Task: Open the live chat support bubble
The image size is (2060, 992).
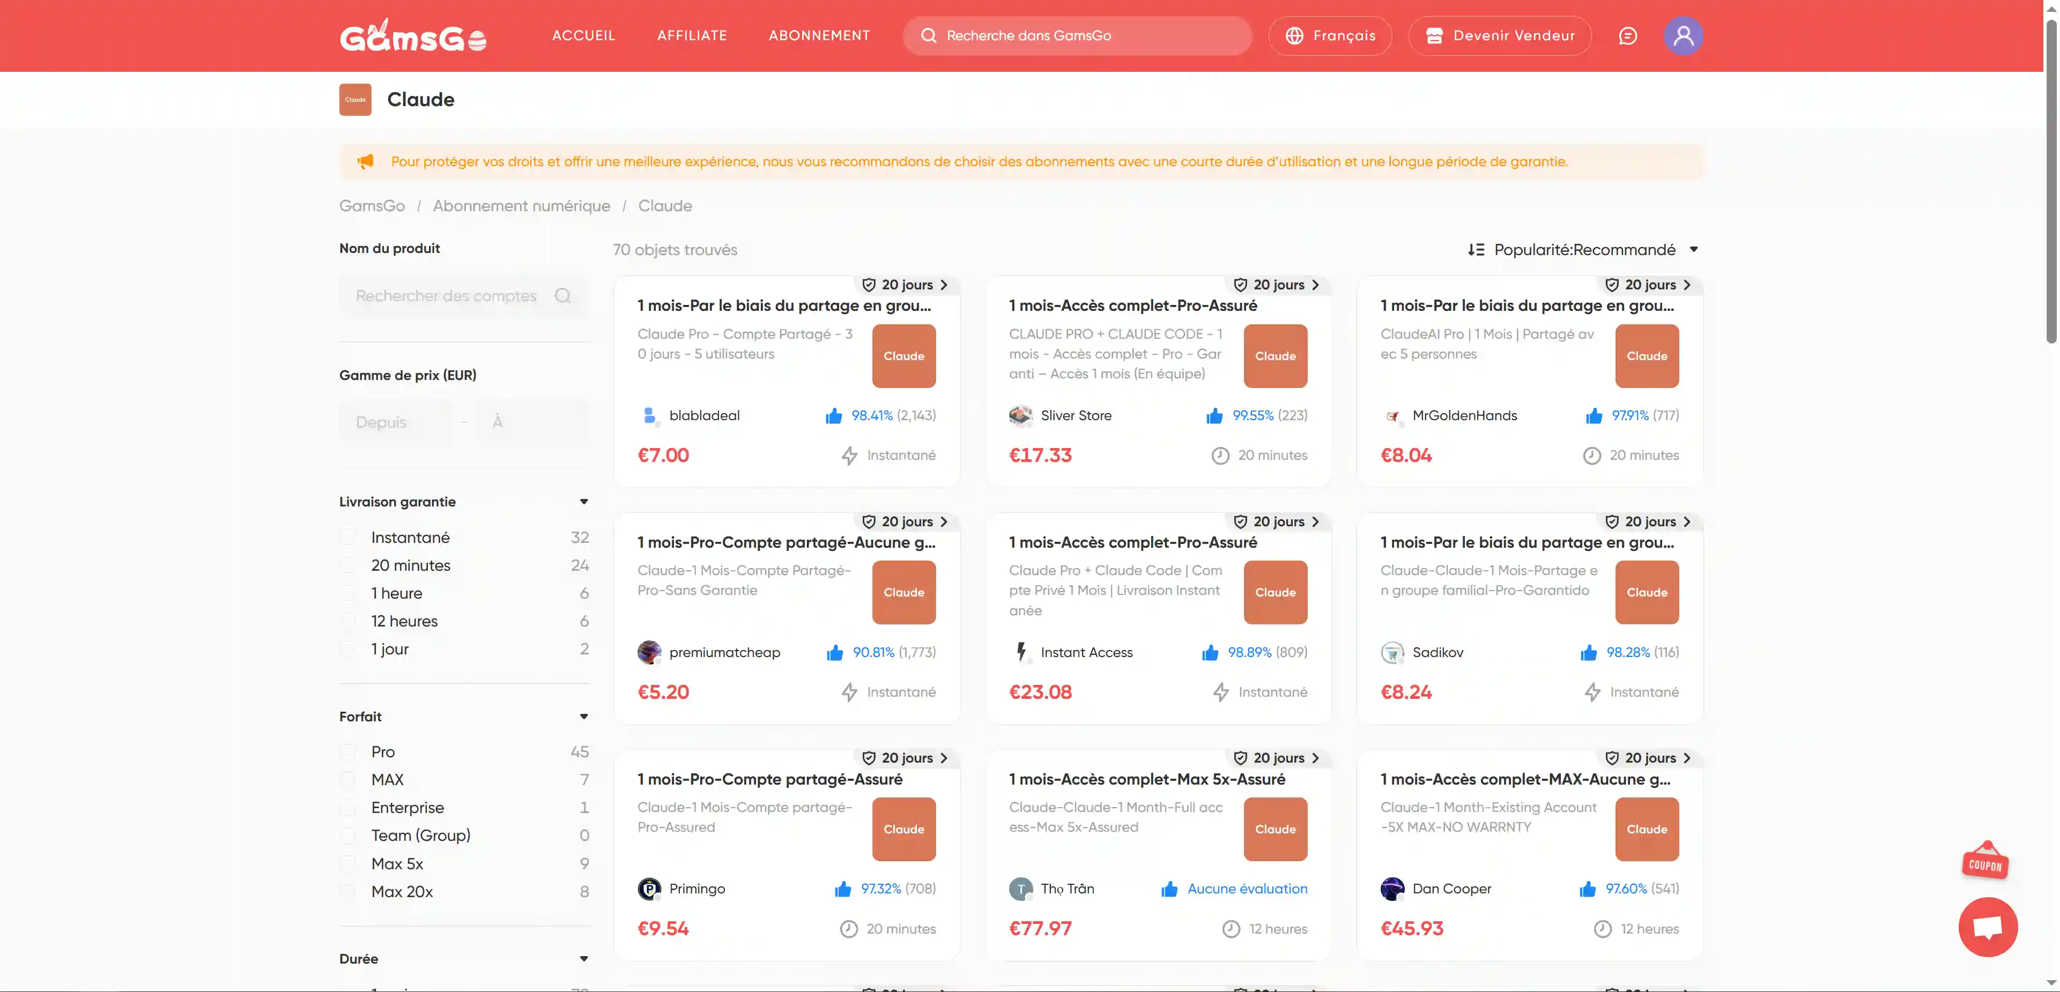Action: coord(1987,927)
